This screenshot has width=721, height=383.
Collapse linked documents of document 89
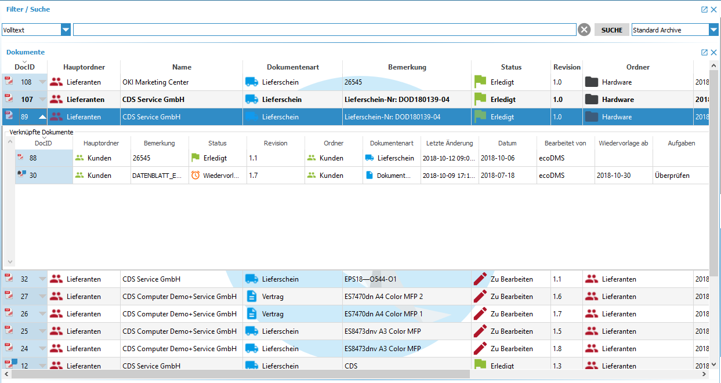[x=42, y=117]
